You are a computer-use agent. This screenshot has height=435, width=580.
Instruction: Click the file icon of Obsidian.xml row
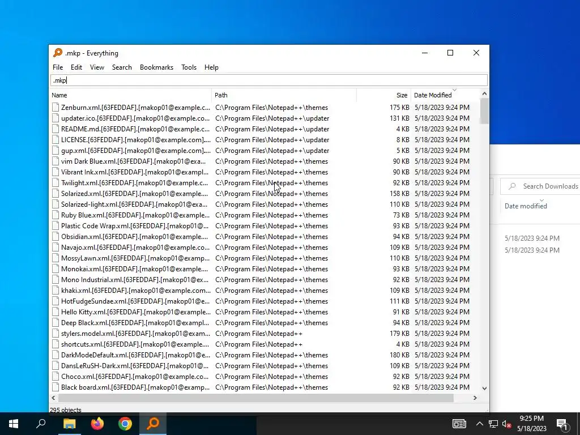tap(56, 237)
